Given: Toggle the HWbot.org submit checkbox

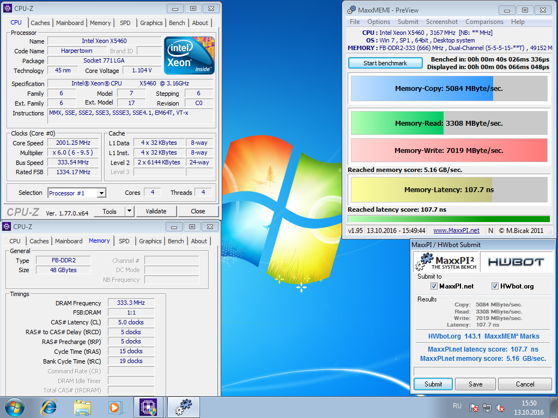Looking at the screenshot, I should point(495,286).
